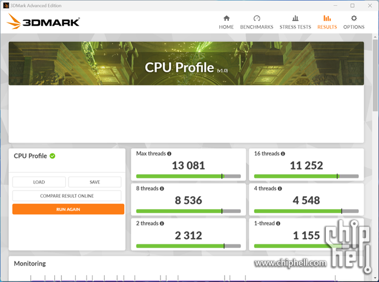Click the 4 threads score 4 548

click(x=306, y=200)
